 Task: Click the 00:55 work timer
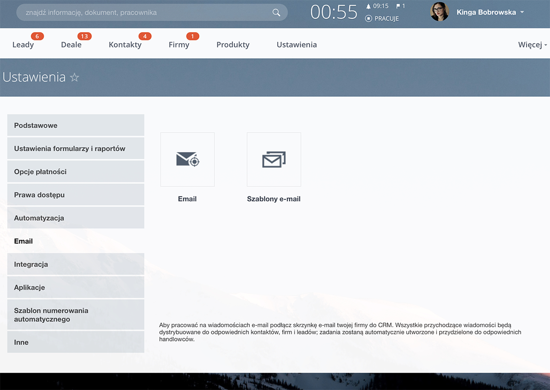[334, 12]
